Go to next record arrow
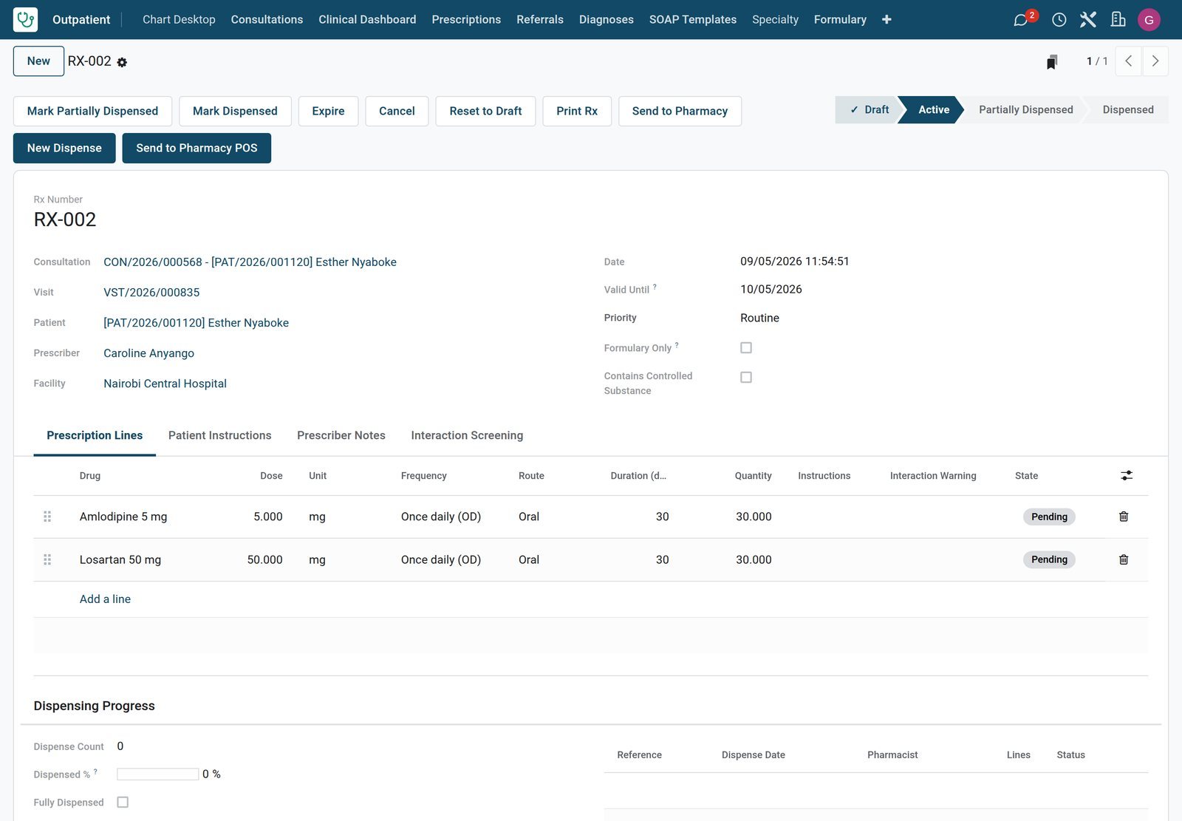This screenshot has width=1182, height=821. click(1155, 61)
